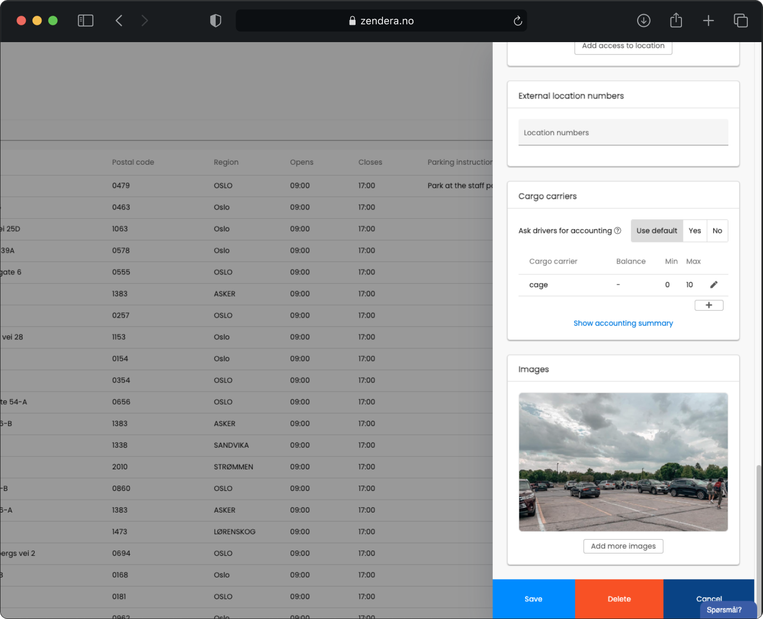
Task: Open a new tab with the plus icon
Action: [708, 21]
